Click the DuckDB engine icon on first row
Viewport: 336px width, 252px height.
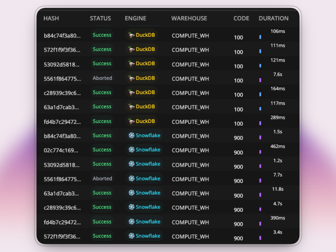[132, 35]
